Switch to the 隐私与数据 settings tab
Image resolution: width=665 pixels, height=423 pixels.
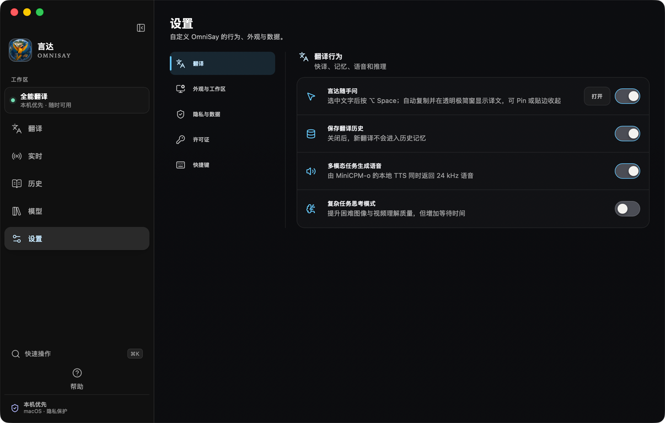(222, 114)
